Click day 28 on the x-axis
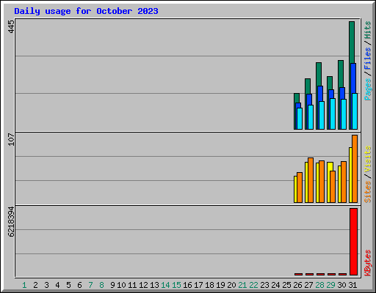The height and width of the screenshot is (293, 376). (x=319, y=285)
